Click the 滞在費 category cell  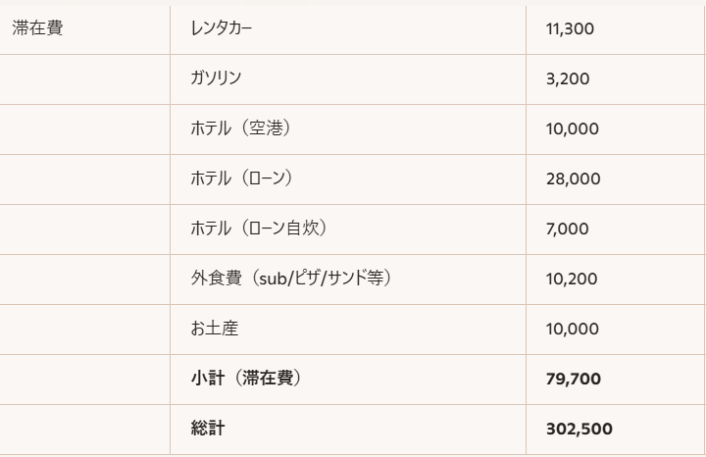click(37, 28)
